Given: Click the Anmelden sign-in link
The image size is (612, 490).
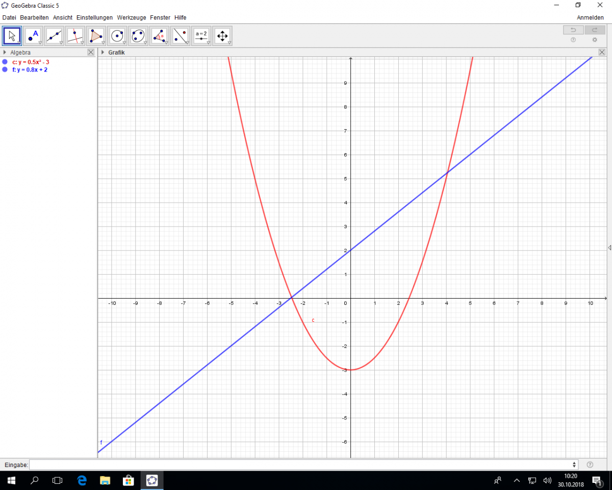Looking at the screenshot, I should click(x=590, y=17).
